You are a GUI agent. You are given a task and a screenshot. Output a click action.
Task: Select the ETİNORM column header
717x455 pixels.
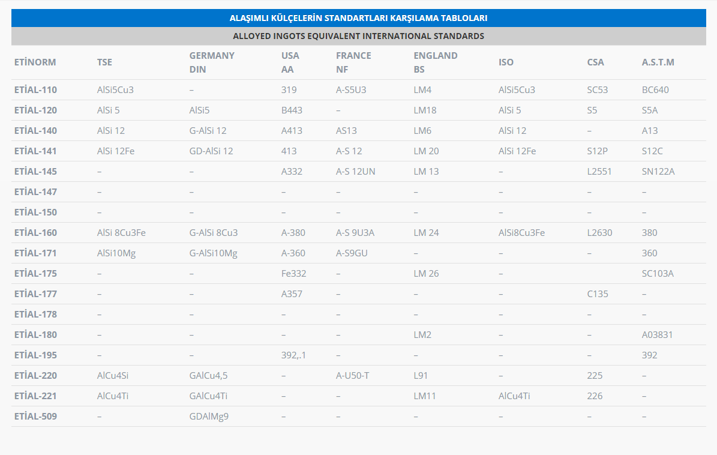[35, 62]
